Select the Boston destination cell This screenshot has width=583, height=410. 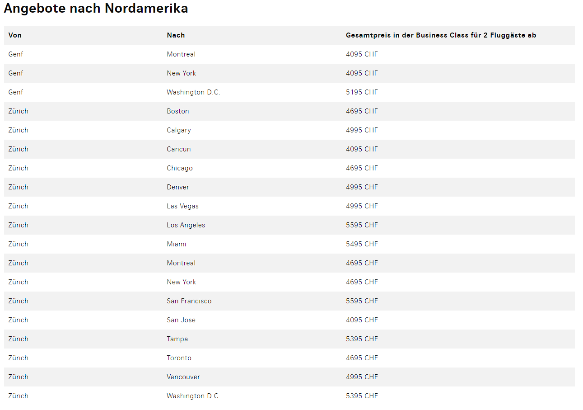click(x=178, y=111)
